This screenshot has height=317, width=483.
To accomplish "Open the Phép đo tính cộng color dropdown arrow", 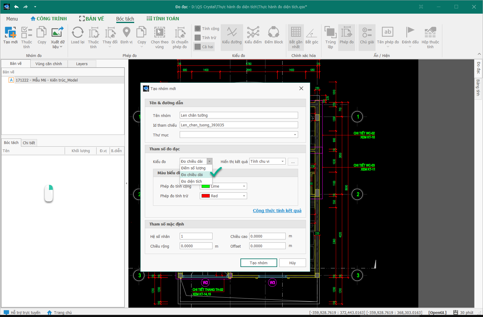I will coord(244,186).
